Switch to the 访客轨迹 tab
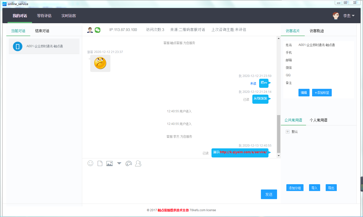Viewport: 363px width, 217px height. (x=317, y=31)
